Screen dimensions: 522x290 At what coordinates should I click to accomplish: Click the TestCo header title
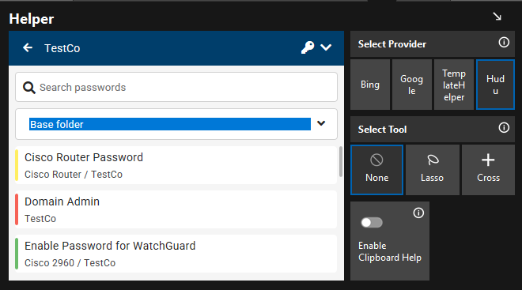point(62,48)
